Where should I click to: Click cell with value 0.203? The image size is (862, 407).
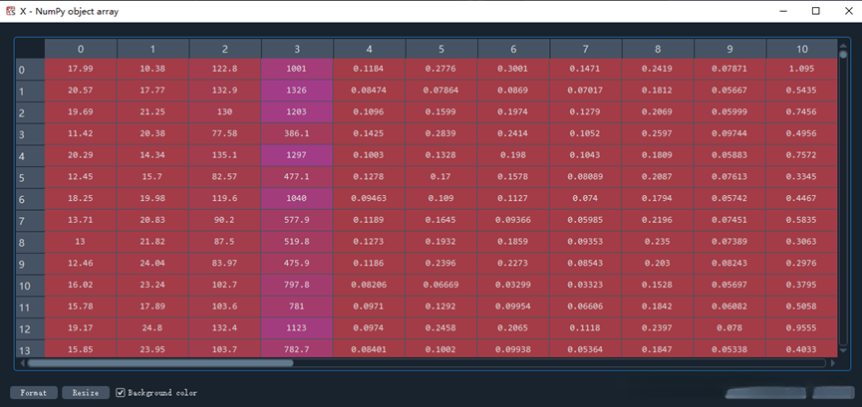point(658,263)
